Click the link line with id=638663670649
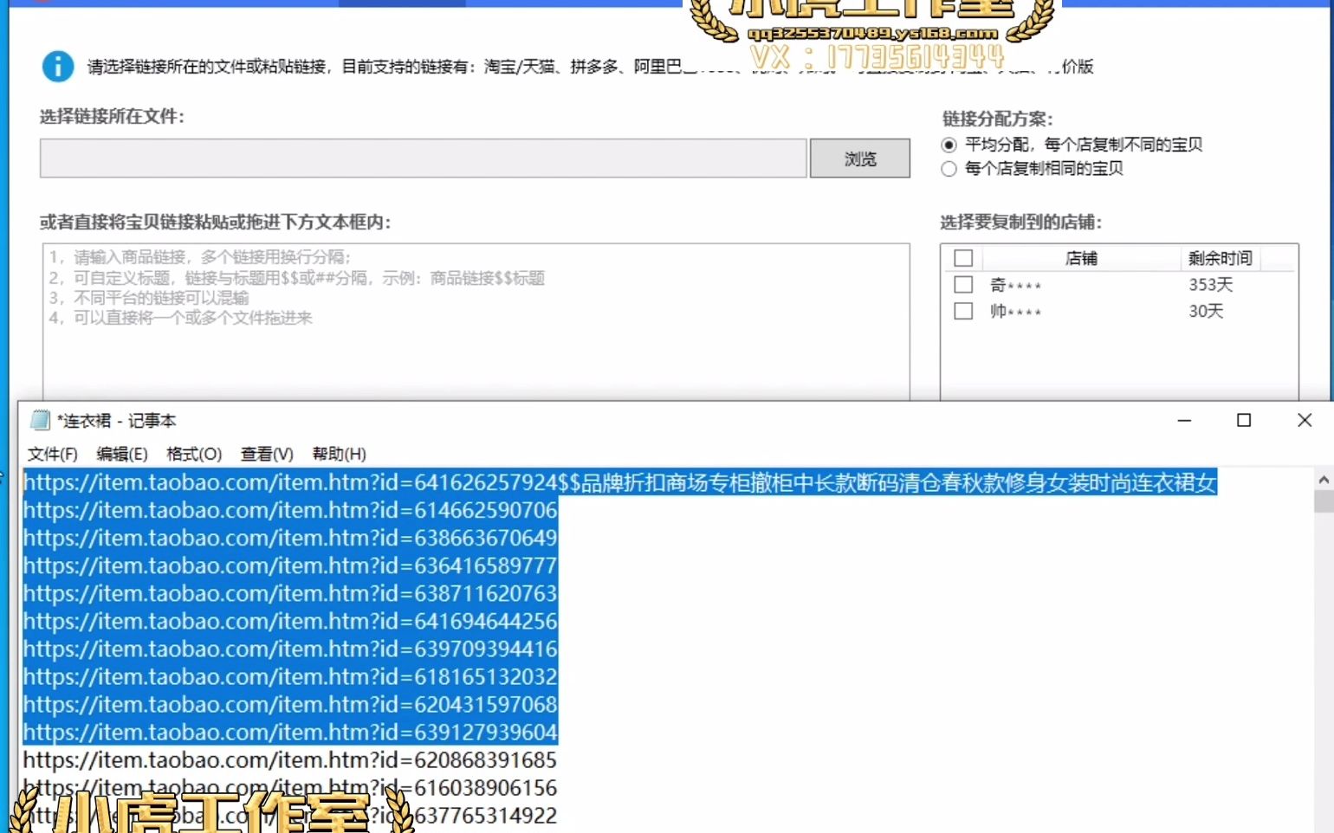This screenshot has height=833, width=1334. tap(290, 539)
